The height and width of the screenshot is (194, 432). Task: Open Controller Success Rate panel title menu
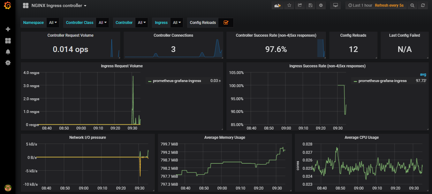276,35
